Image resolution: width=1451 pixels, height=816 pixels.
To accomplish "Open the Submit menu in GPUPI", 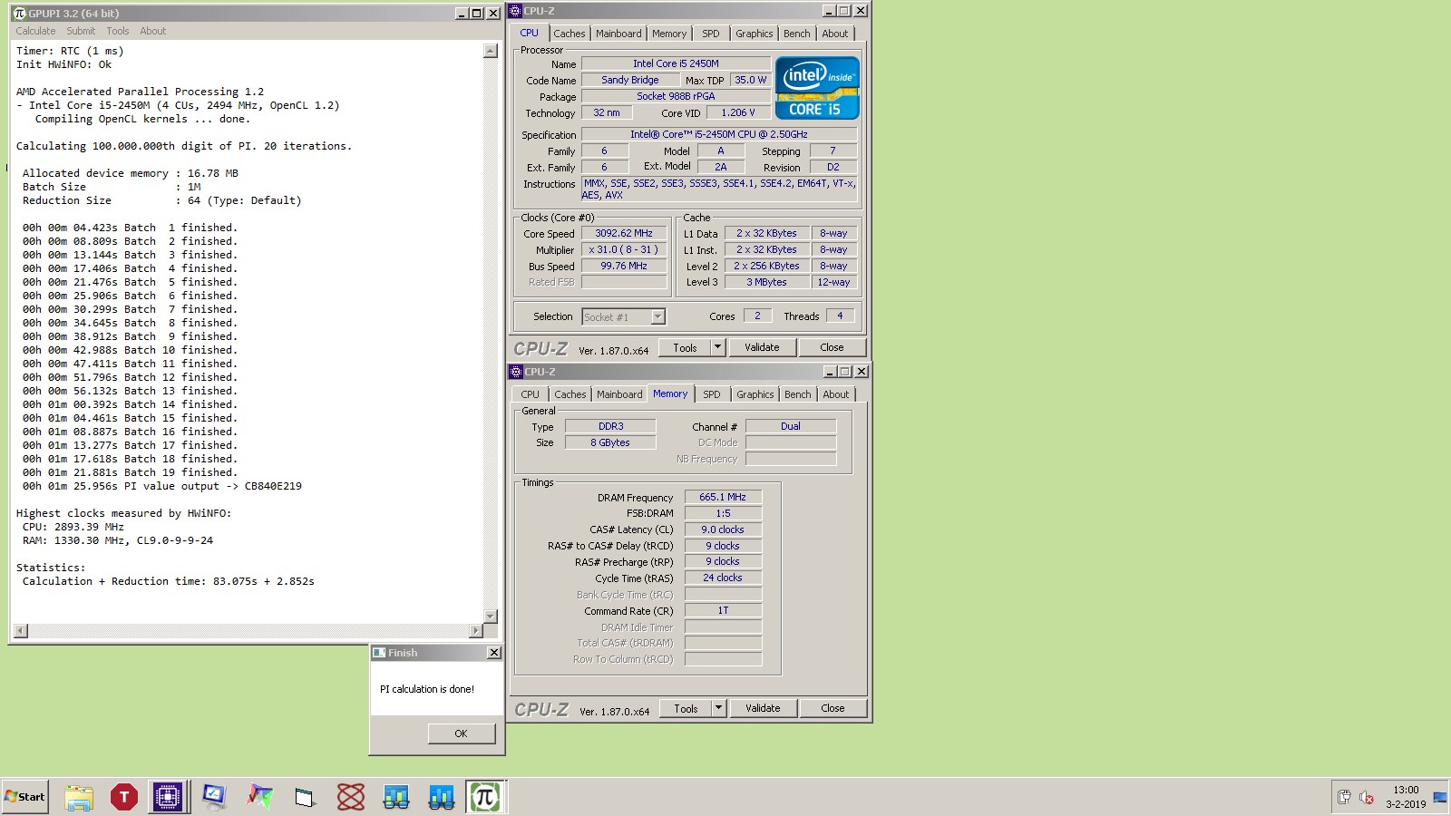I will 81,31.
